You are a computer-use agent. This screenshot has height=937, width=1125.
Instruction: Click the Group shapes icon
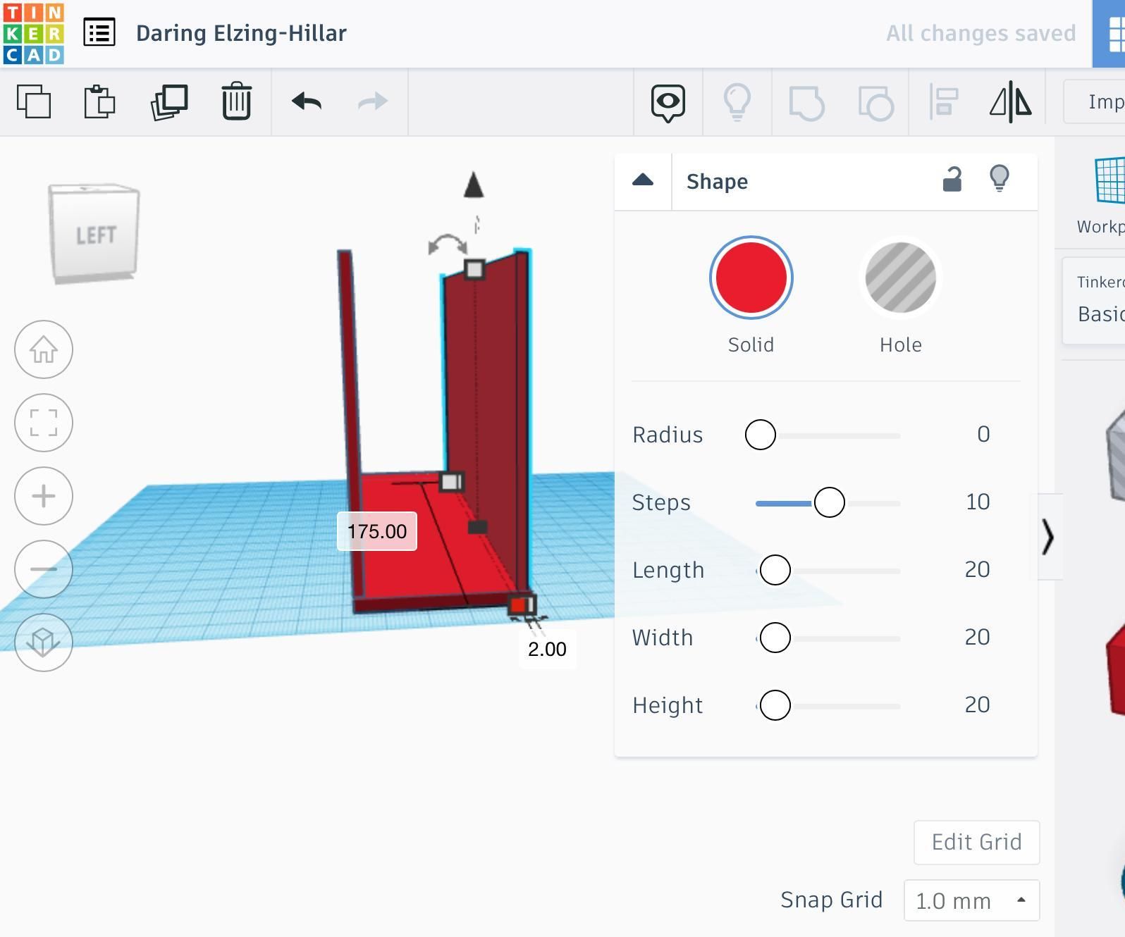coord(806,103)
